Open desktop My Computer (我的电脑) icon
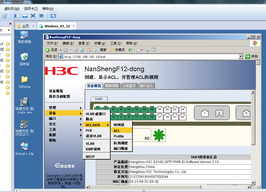The height and width of the screenshot is (192, 266). tap(25, 35)
